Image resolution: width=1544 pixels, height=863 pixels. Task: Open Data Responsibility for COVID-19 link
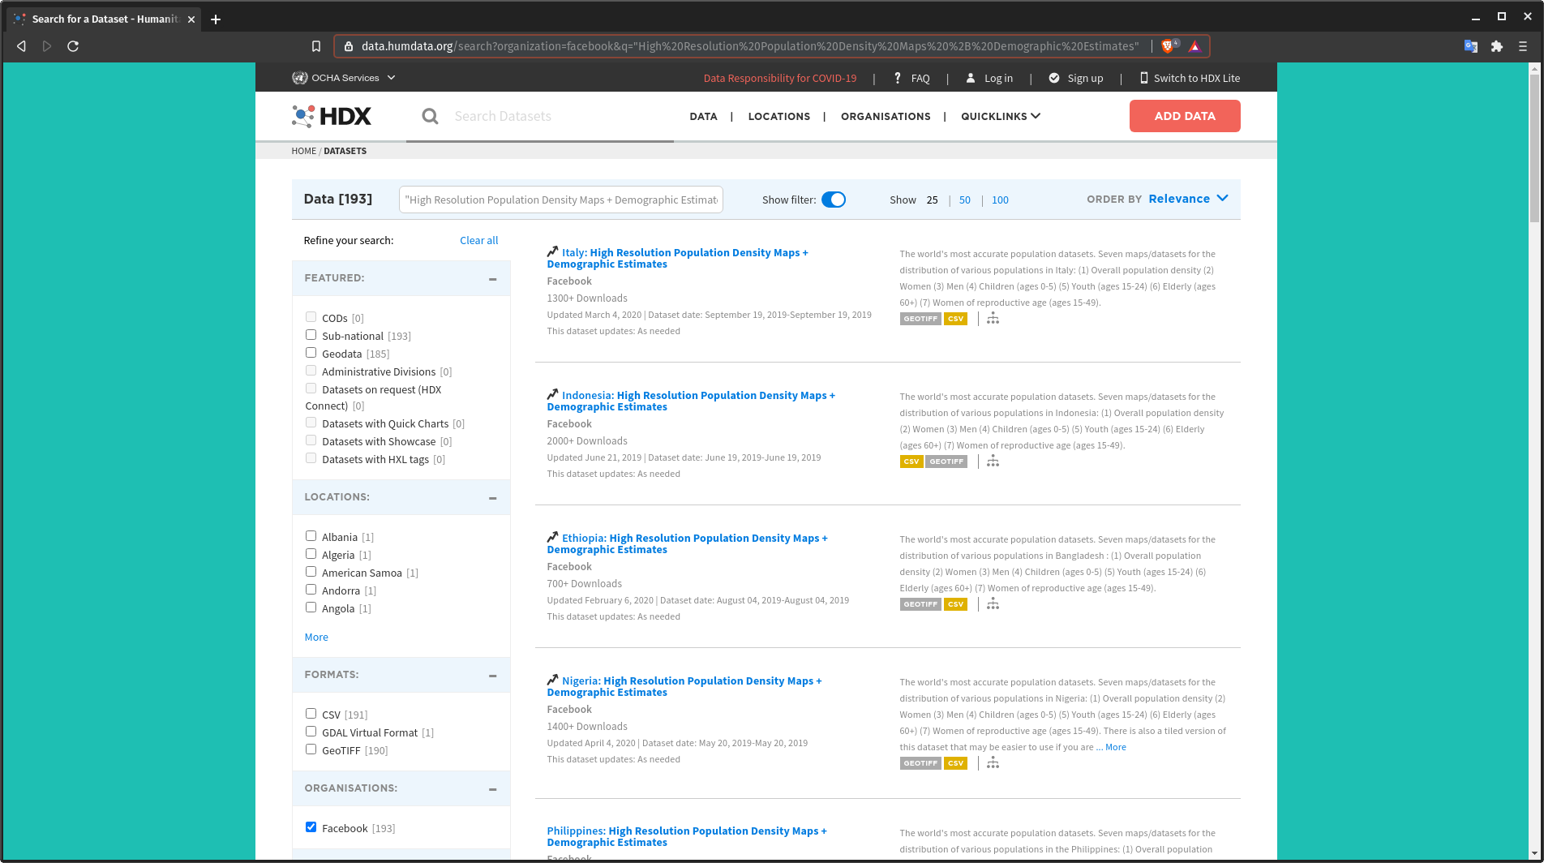(780, 78)
